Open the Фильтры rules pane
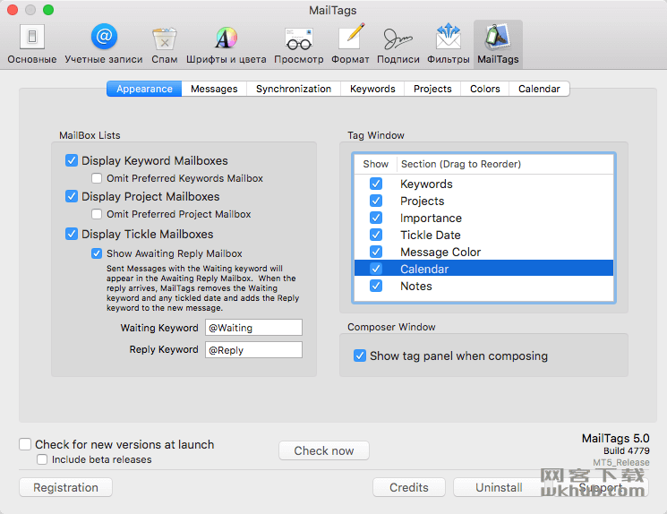Viewport: 667px width, 514px height. 449,44
